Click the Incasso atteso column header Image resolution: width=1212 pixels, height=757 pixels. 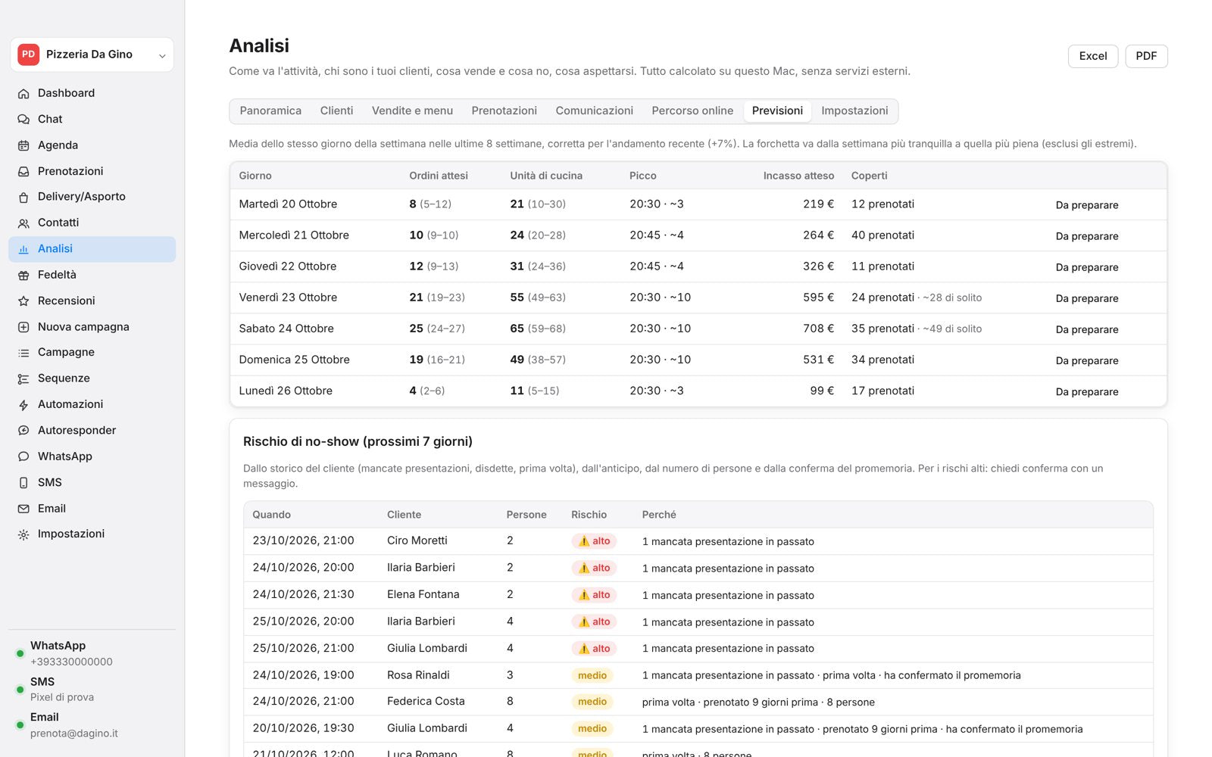(x=798, y=176)
